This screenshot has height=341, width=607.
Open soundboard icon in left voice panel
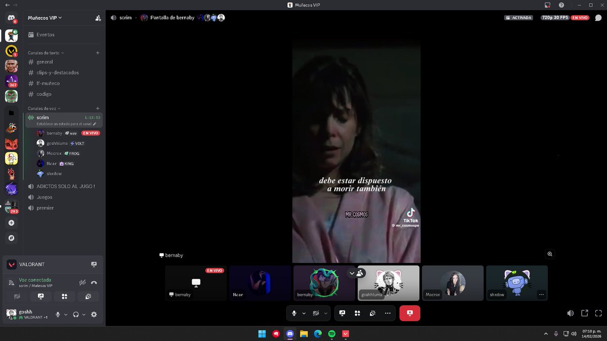click(88, 297)
